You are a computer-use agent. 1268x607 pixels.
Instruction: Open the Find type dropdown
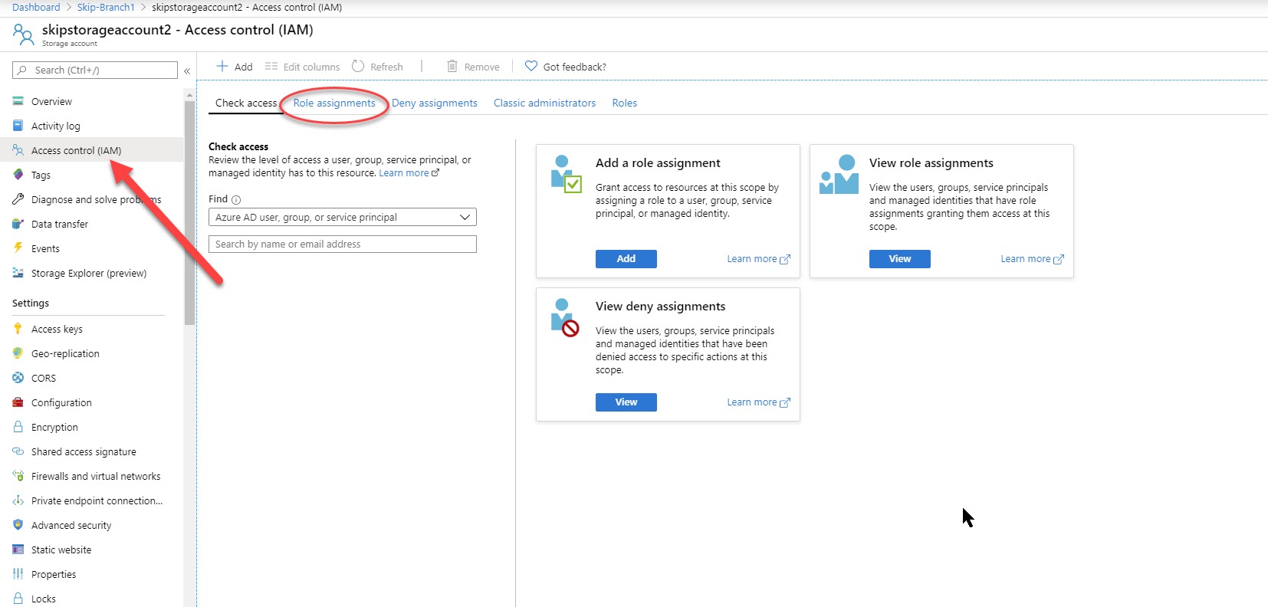tap(343, 217)
